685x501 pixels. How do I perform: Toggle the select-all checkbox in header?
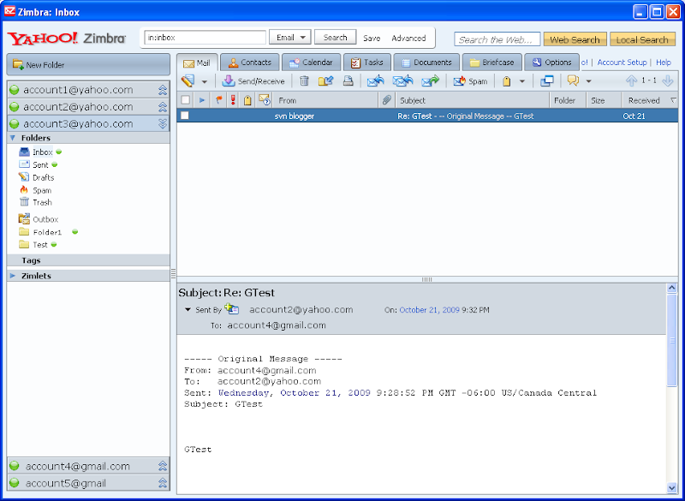[x=185, y=100]
